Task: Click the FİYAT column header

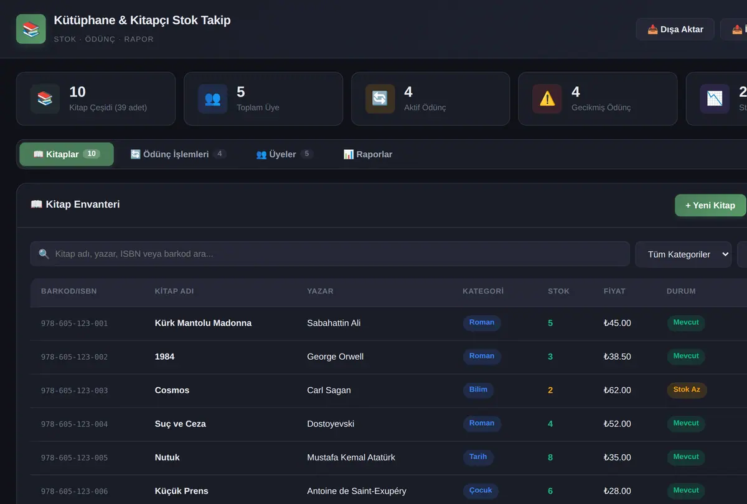Action: (614, 291)
